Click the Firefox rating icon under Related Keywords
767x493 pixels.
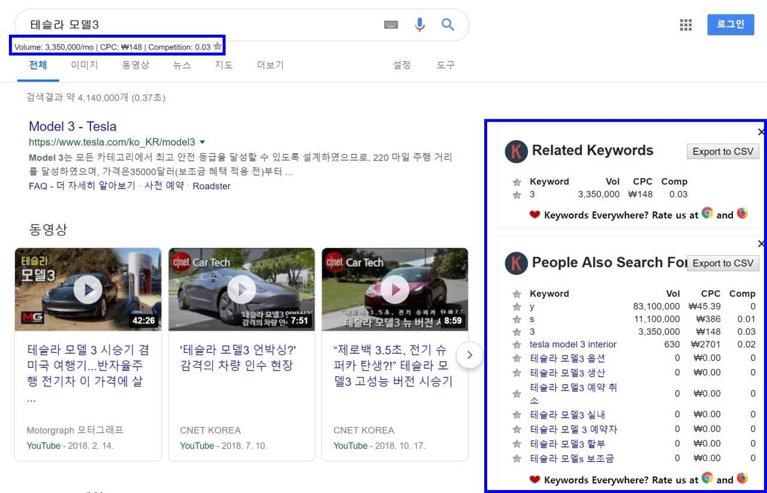coord(742,213)
